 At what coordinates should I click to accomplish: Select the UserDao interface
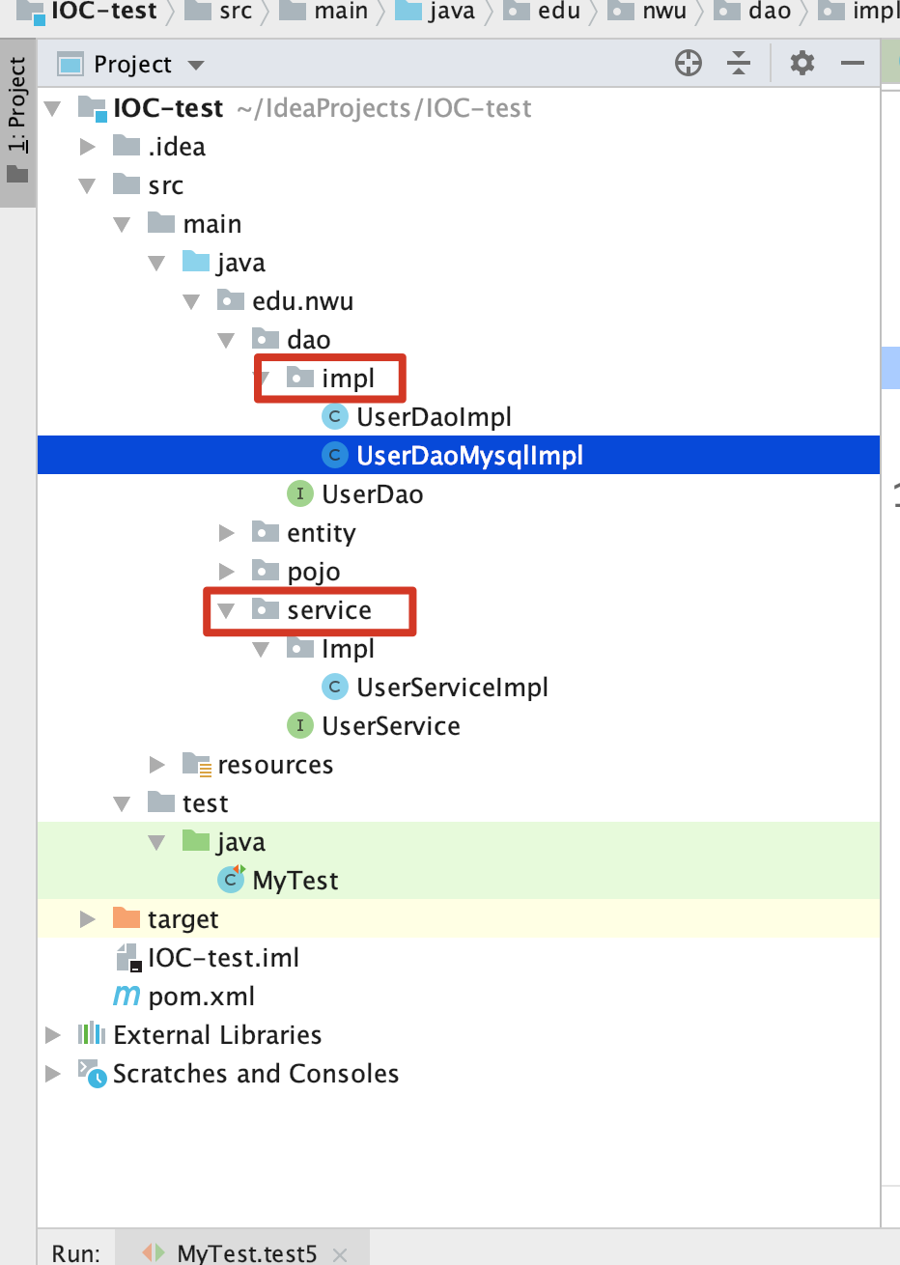point(372,494)
